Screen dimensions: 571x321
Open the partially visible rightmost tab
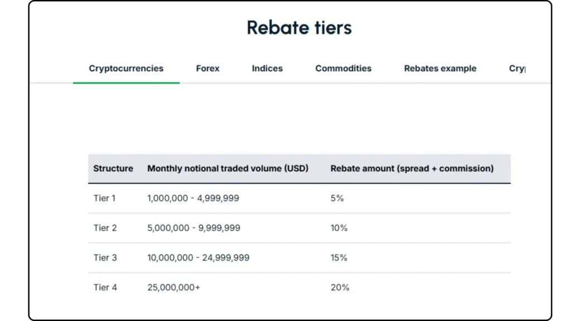pos(517,68)
